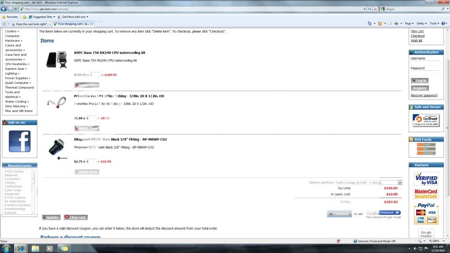Open the Help question mark icon

coord(443,24)
